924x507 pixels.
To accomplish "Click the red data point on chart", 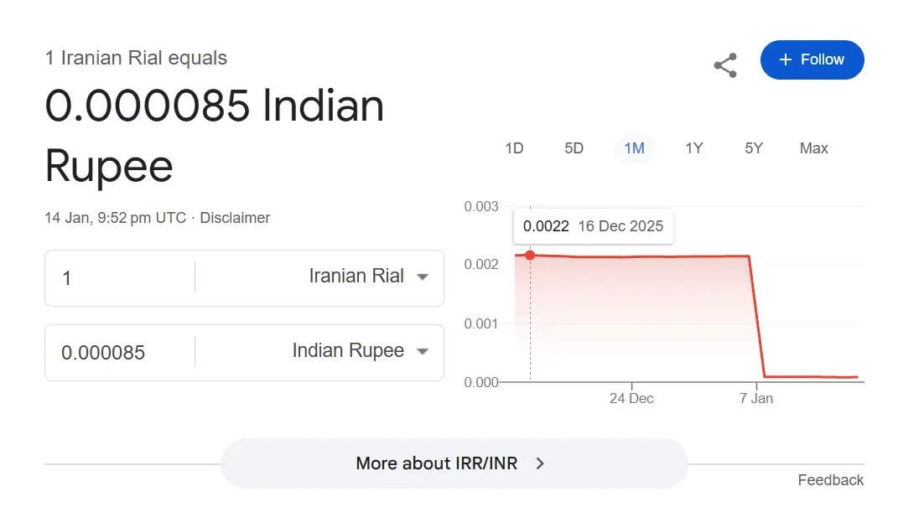I will click(530, 255).
